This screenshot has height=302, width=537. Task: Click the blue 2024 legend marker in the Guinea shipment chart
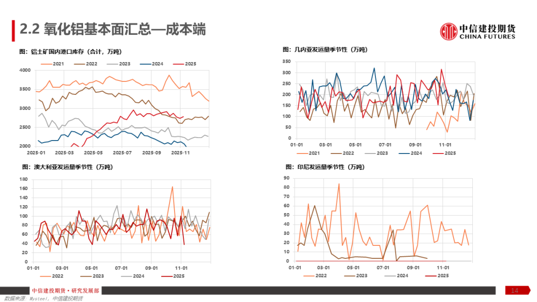coord(404,153)
